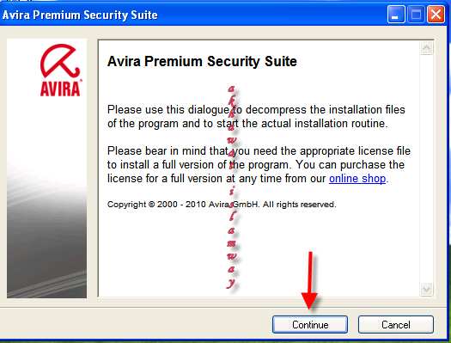Viewport: 451px width, 343px height.
Task: Click the scroll down arrow in text pane
Action: pos(426,289)
